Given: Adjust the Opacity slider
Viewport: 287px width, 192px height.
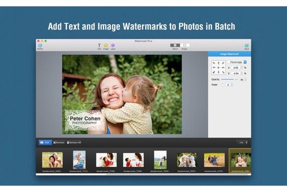Looking at the screenshot, I should (230, 80).
